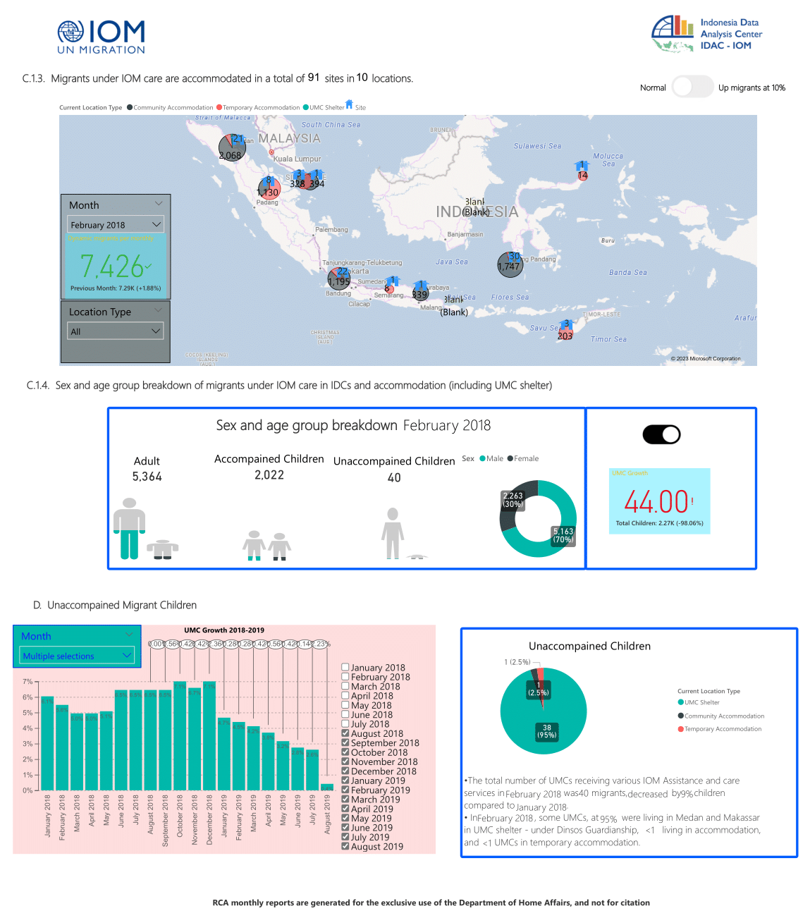Click the Total Children 2.27K (-98.06%) text

point(659,523)
